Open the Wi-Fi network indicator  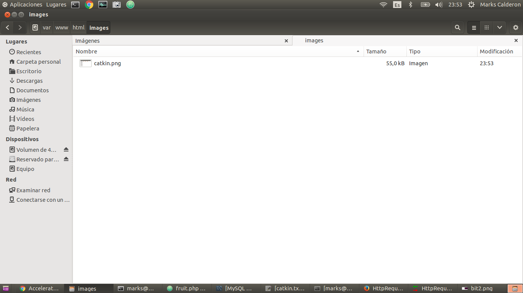(x=383, y=5)
